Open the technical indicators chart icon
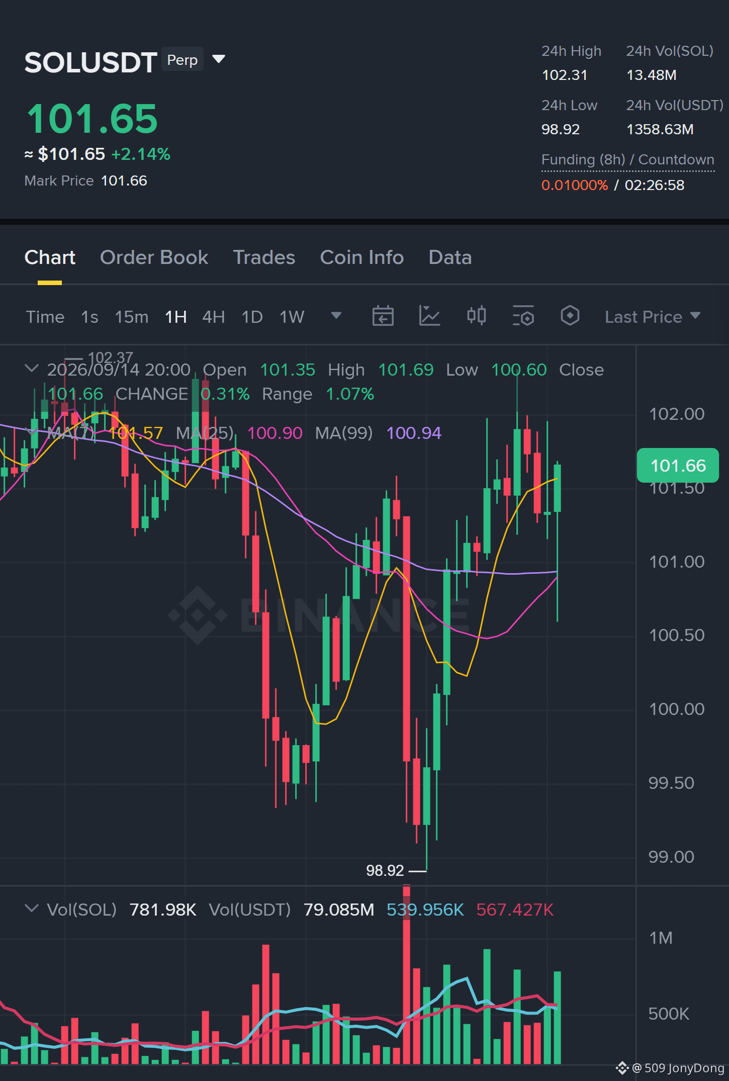This screenshot has width=729, height=1081. pos(429,316)
